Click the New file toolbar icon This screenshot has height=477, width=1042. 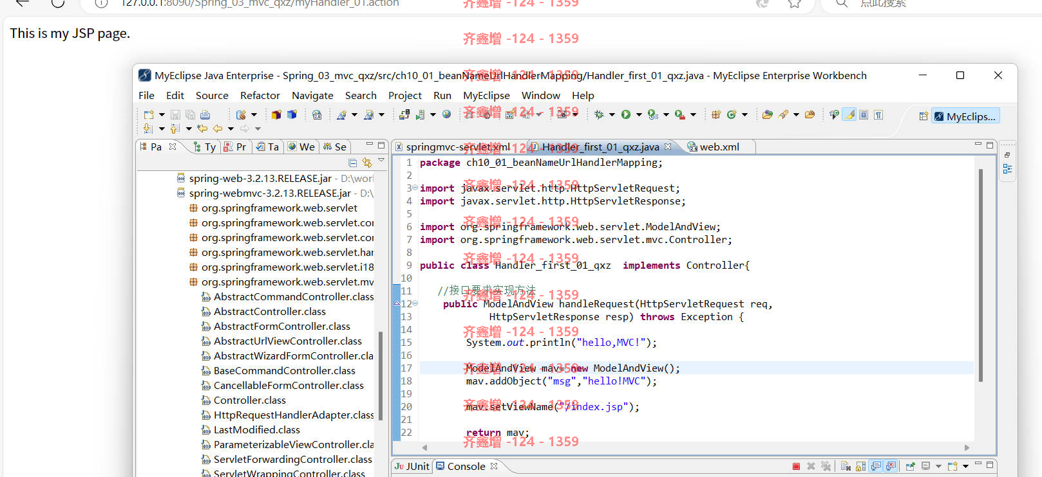click(x=149, y=114)
